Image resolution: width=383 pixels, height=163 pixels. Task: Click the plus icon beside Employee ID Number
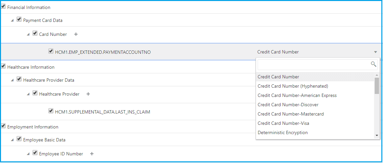point(92,154)
